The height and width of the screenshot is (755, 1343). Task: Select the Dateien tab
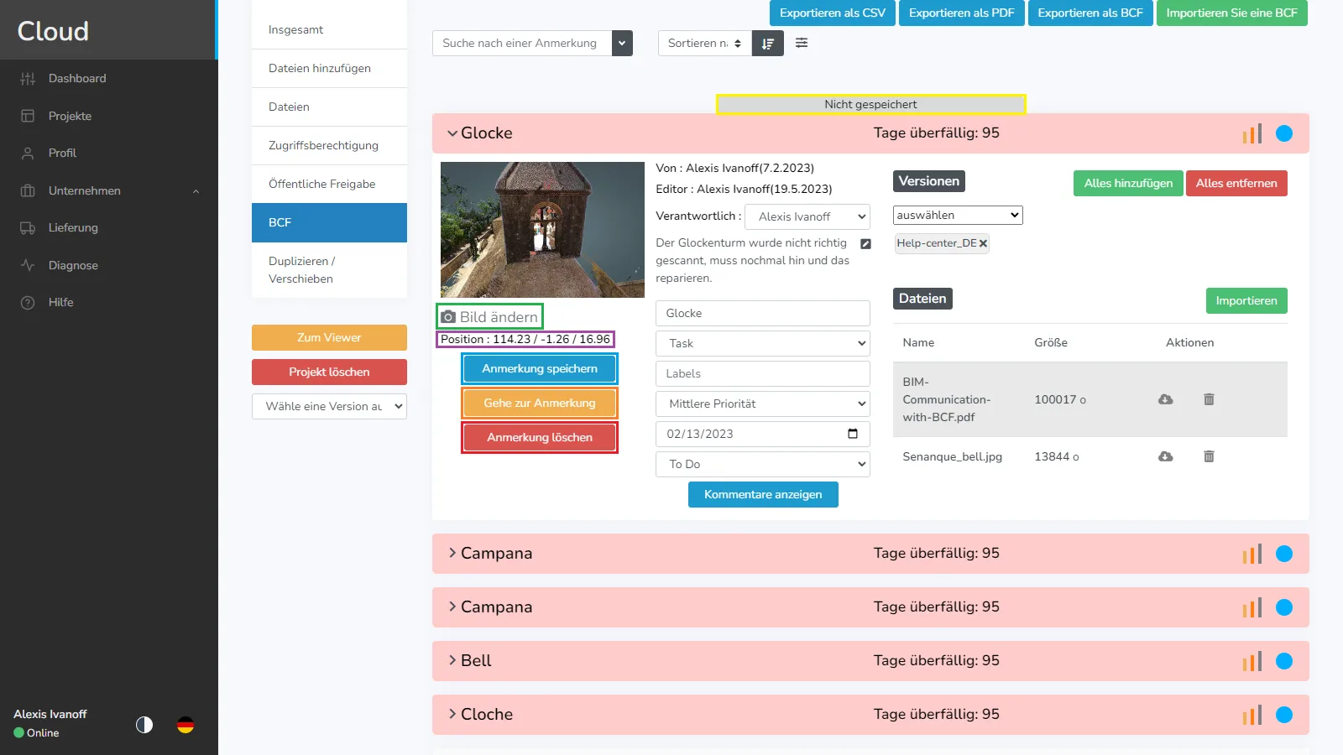coord(329,107)
